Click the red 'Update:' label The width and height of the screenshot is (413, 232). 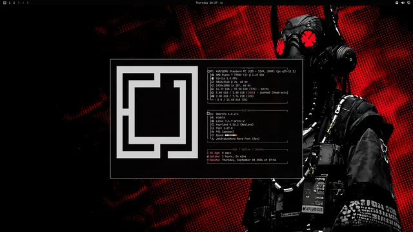(x=215, y=160)
